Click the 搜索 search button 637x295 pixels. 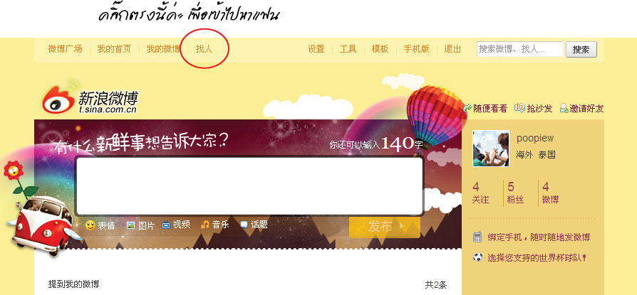pyautogui.click(x=581, y=50)
